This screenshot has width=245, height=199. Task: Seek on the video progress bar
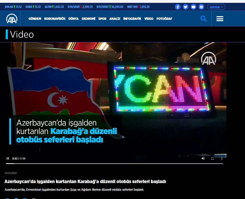click(115, 163)
